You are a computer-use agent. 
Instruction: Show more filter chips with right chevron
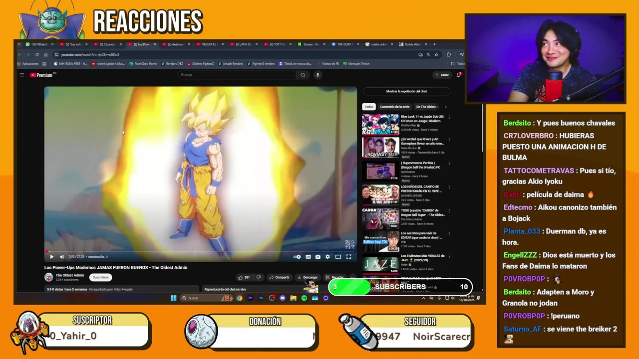coord(445,107)
